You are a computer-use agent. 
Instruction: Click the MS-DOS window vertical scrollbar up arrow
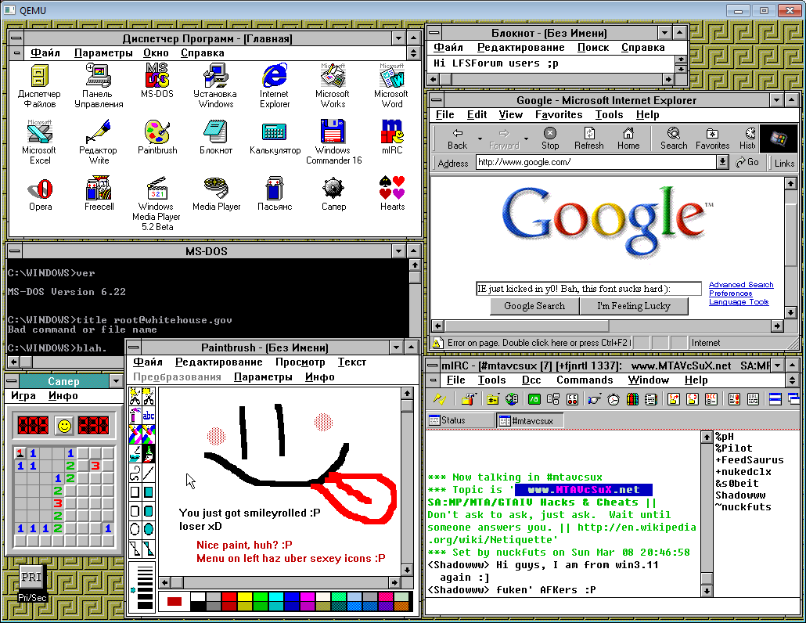click(x=415, y=265)
